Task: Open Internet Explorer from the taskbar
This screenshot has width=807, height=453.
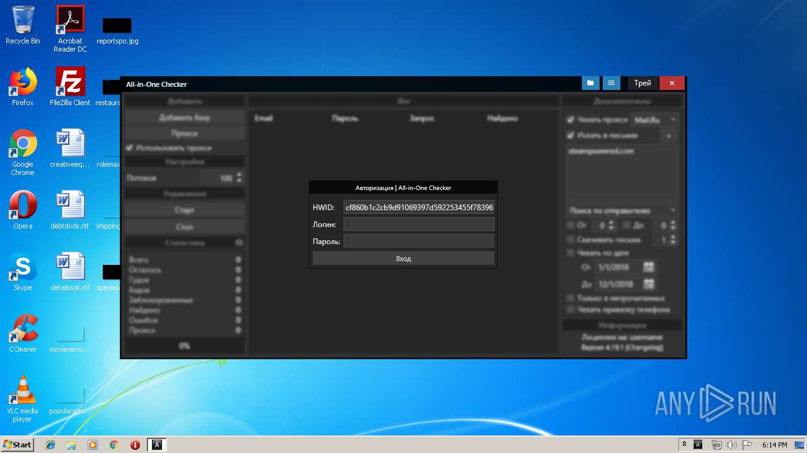Action: click(x=50, y=445)
